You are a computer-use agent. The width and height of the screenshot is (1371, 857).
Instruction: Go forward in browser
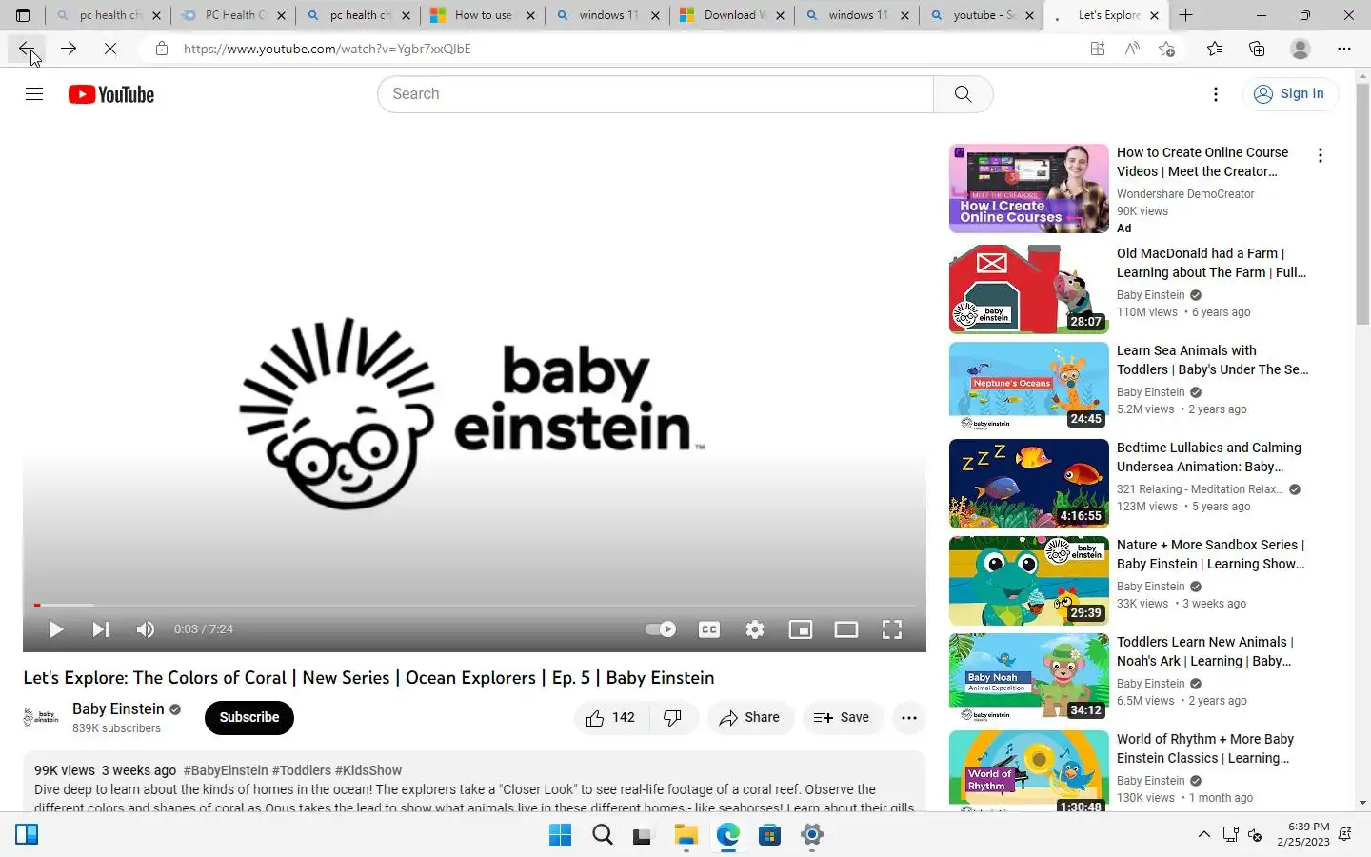pyautogui.click(x=69, y=49)
